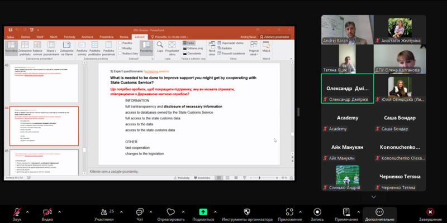Select slide 45 thumbnail
447x223 pixels.
(x=44, y=162)
